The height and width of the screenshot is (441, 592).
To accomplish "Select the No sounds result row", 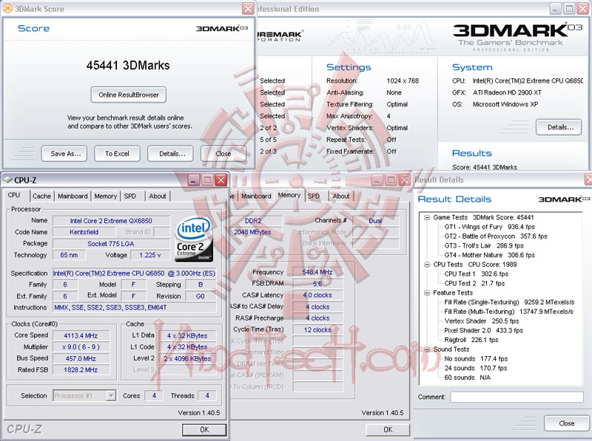I will point(476,359).
